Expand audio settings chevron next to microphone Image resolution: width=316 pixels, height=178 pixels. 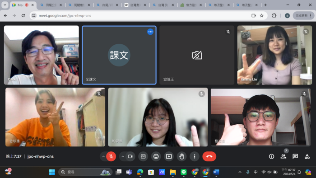coord(103,156)
